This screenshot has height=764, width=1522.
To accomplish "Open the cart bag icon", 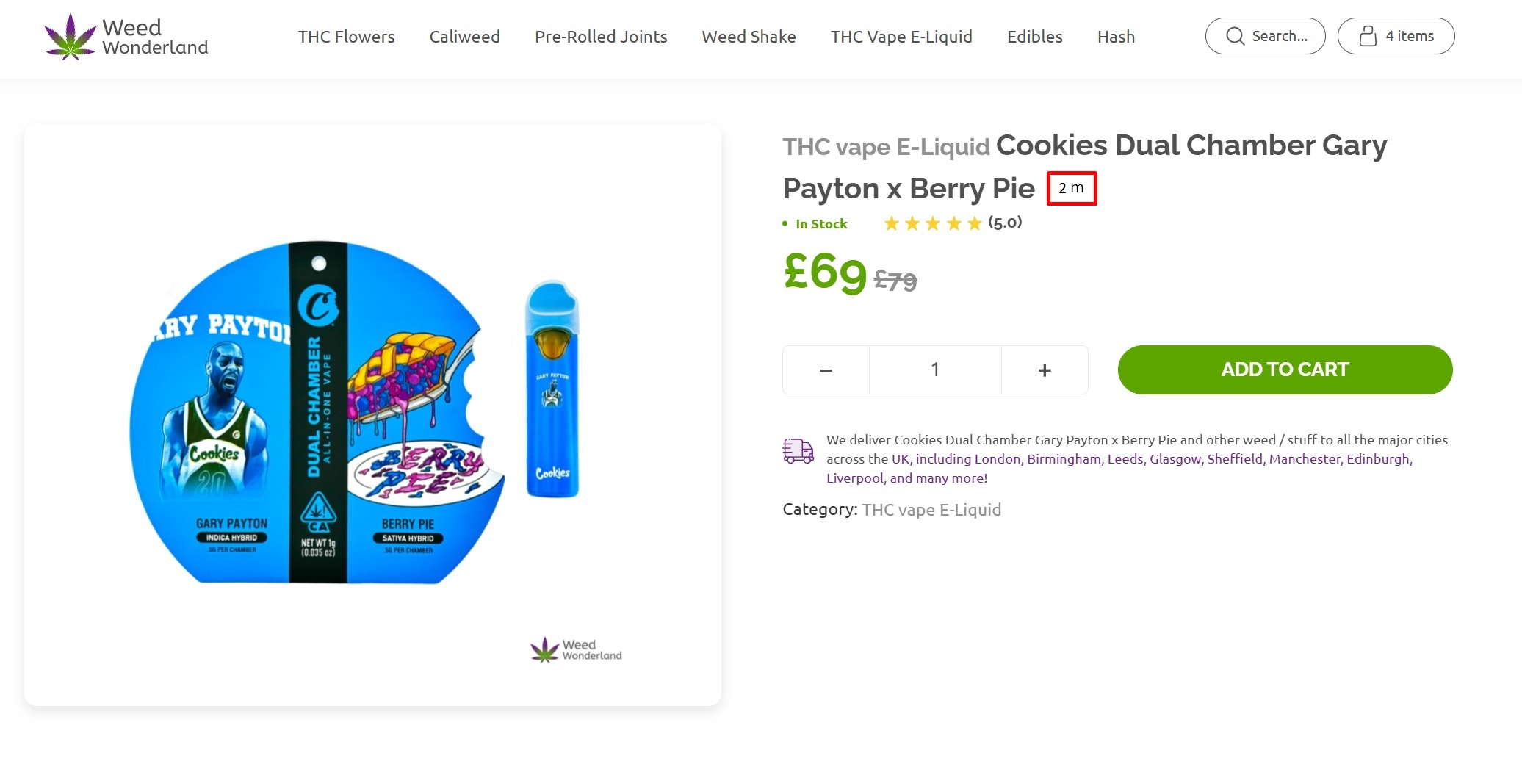I will coord(1367,37).
